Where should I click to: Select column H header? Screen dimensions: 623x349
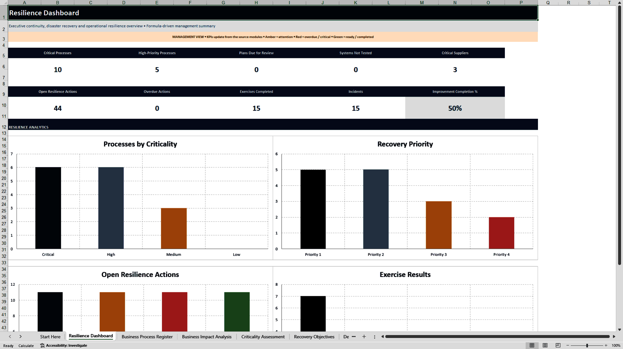[256, 3]
